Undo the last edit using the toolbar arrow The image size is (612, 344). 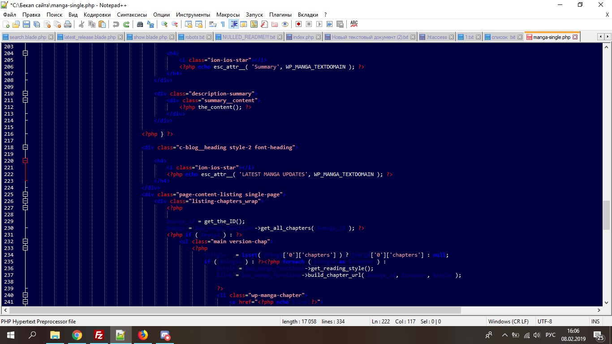pyautogui.click(x=116, y=24)
